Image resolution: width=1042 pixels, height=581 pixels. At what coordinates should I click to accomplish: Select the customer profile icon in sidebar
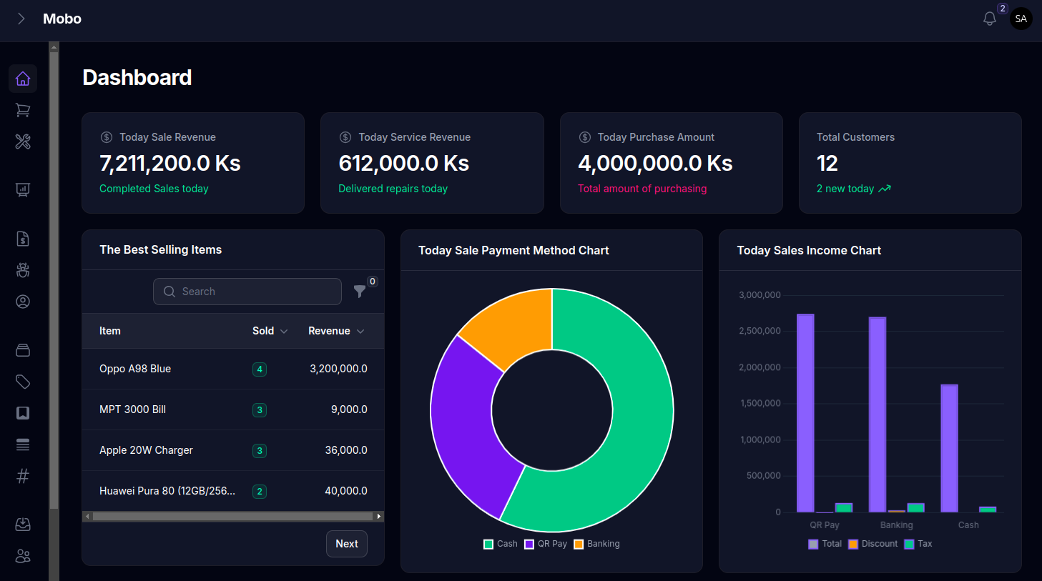(x=23, y=302)
